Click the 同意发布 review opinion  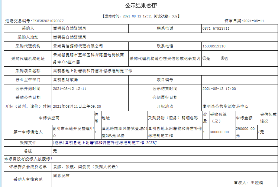pyautogui.click(x=61, y=176)
